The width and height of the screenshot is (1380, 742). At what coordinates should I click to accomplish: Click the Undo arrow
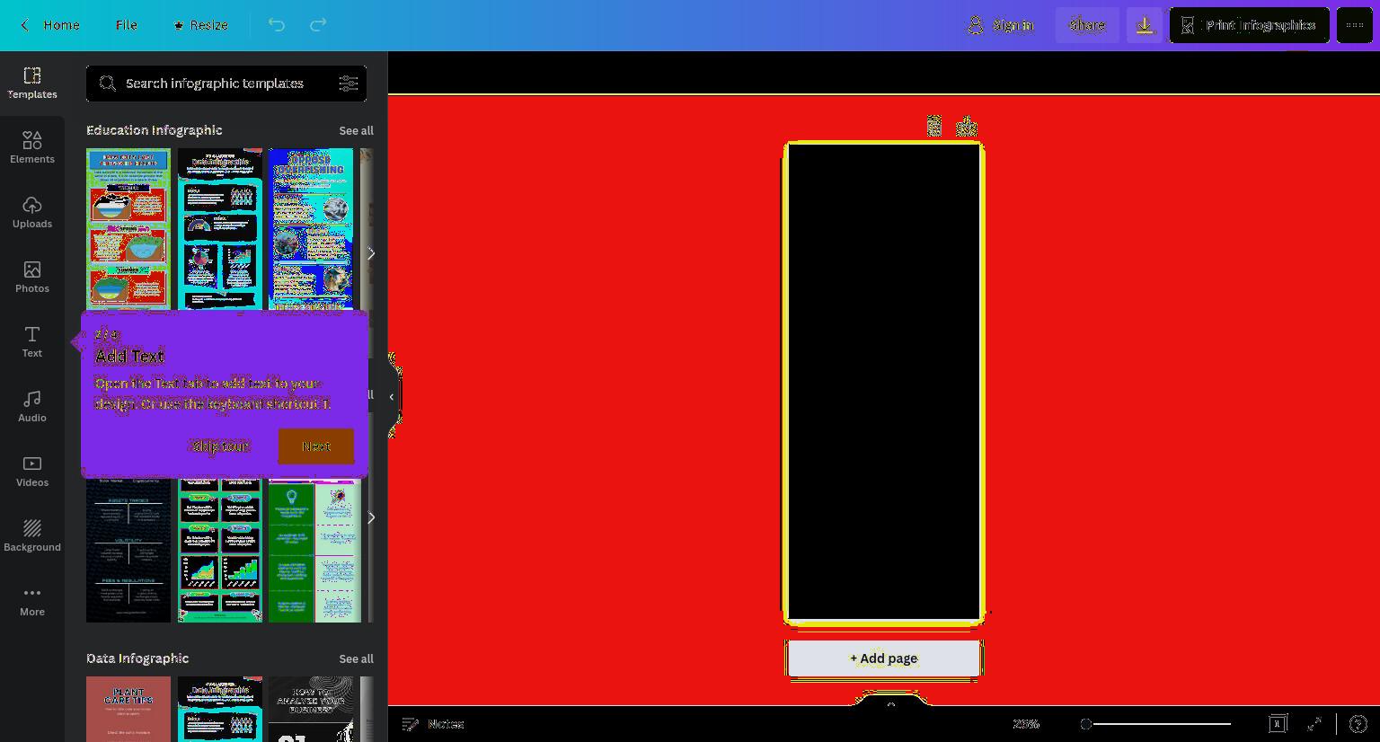[x=277, y=25]
